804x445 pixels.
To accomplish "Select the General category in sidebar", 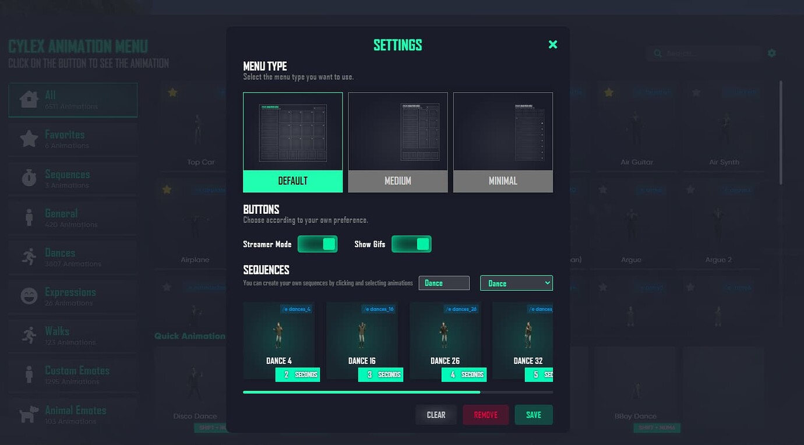I will coord(73,218).
